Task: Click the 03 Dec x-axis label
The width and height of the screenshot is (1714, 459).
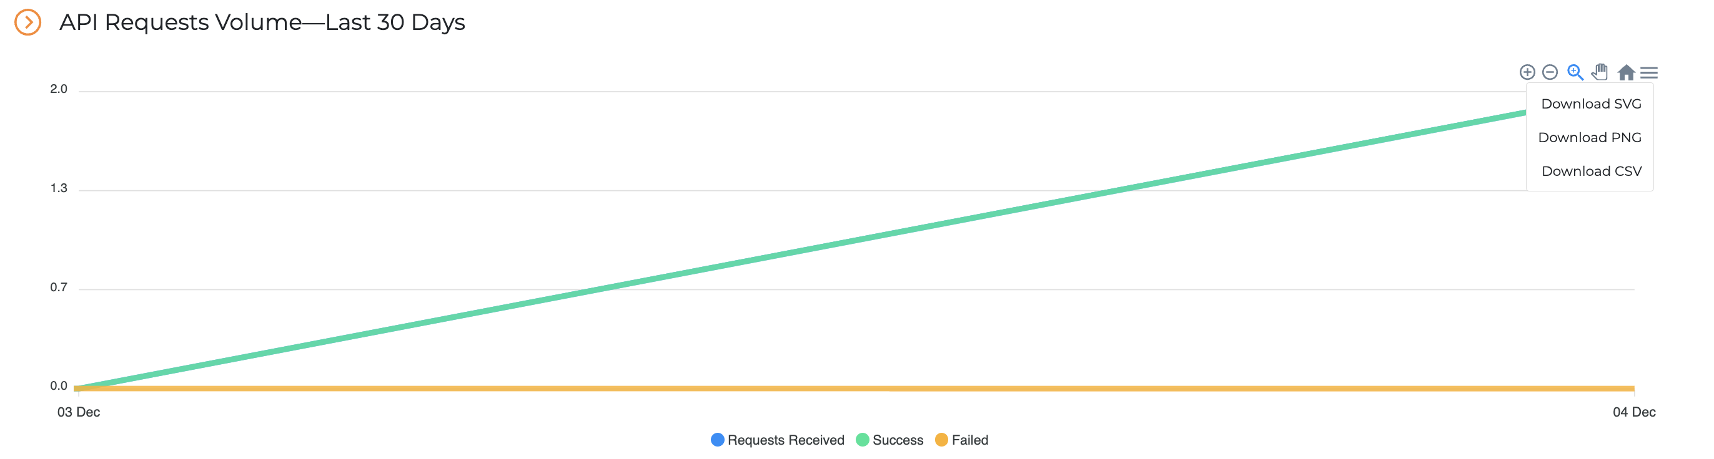Action: [79, 412]
